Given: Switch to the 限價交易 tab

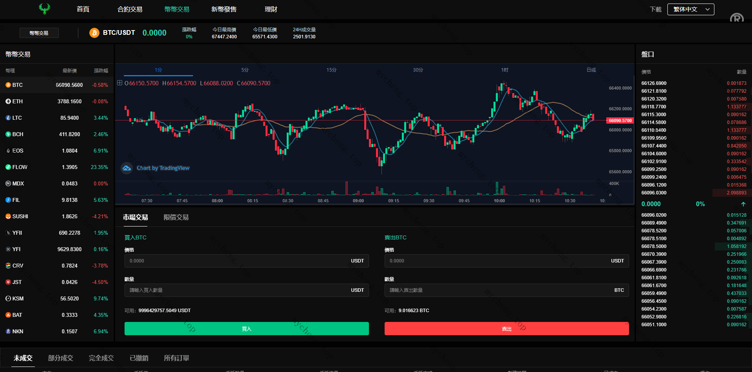Looking at the screenshot, I should (176, 217).
